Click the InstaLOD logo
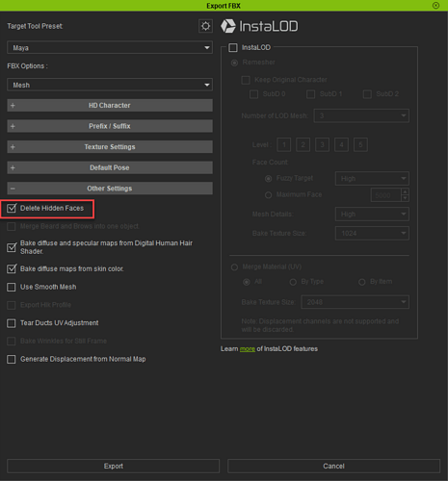 click(259, 26)
